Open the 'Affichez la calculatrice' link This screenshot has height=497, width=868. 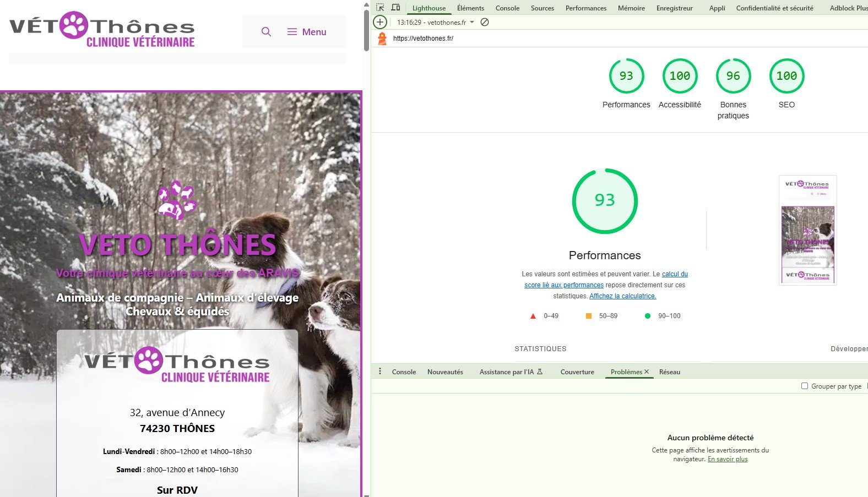point(622,296)
